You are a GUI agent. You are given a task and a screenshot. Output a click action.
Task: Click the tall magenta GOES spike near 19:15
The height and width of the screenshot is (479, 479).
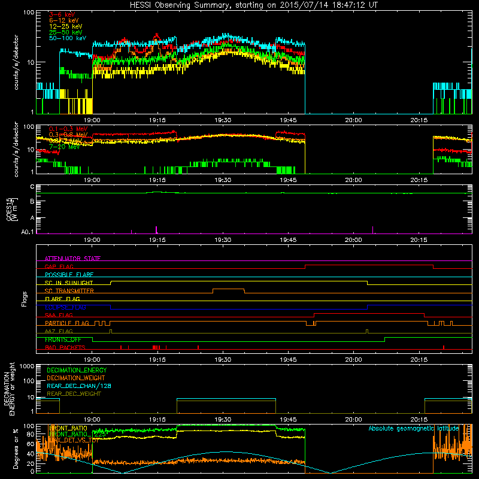coord(156,230)
